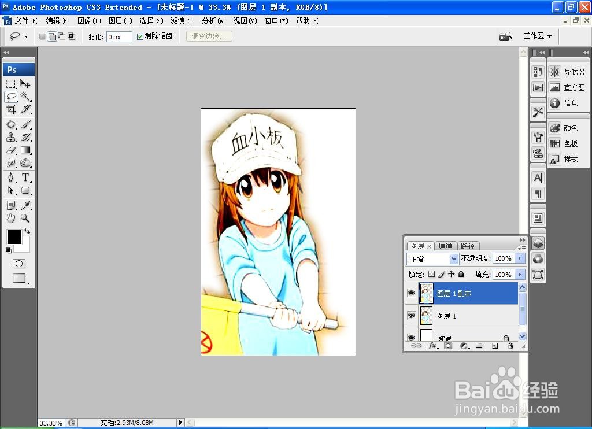
Task: Open the 直方图 panel
Action: pos(567,88)
